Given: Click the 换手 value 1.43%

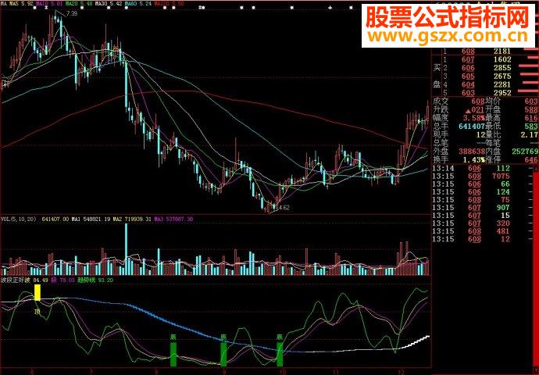Looking at the screenshot, I should (473, 160).
